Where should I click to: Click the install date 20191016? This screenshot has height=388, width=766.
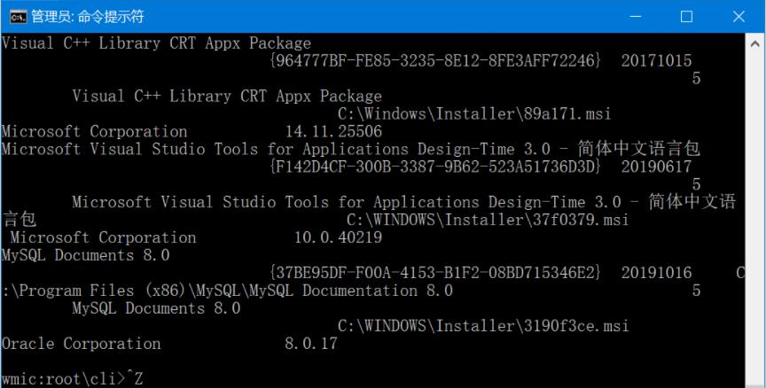click(x=656, y=272)
